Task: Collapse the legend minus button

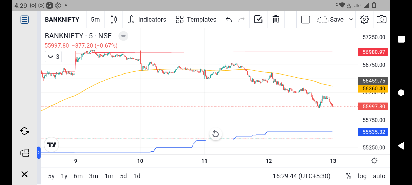Action: (123, 36)
